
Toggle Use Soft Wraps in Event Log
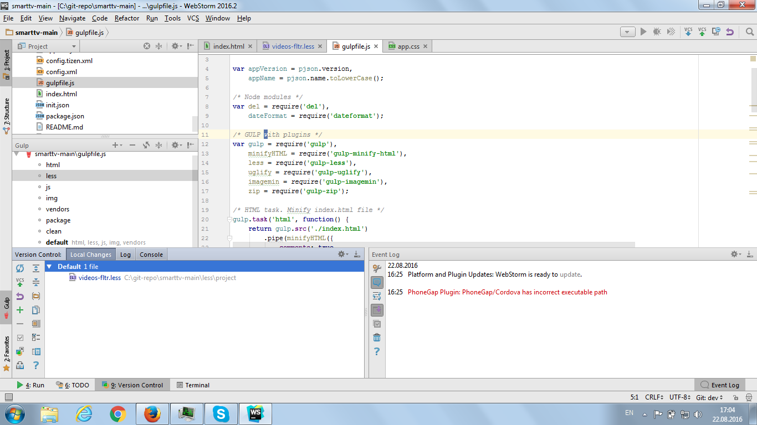(377, 296)
